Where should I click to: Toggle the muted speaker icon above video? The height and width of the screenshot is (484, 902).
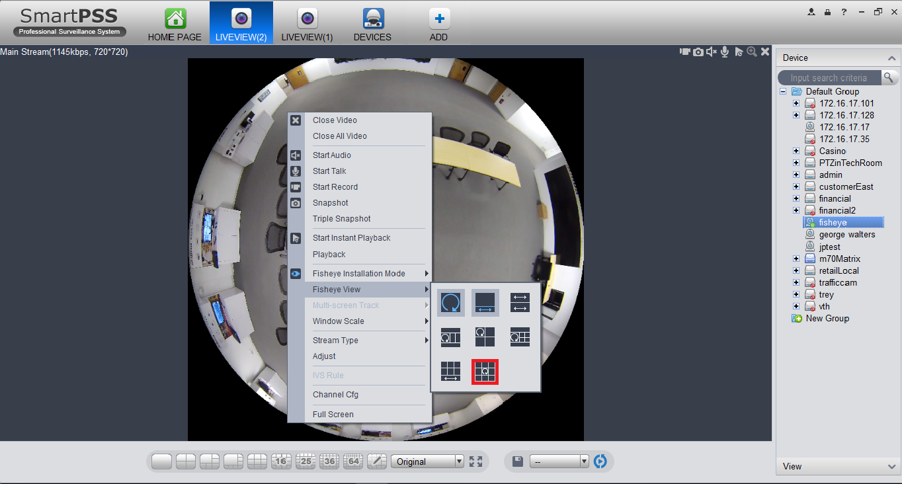coord(712,52)
